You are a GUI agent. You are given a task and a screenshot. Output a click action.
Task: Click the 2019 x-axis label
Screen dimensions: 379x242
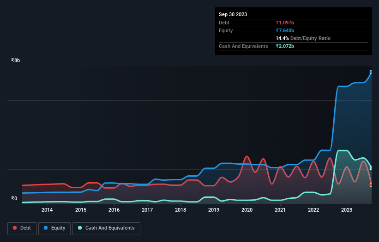pyautogui.click(x=214, y=210)
